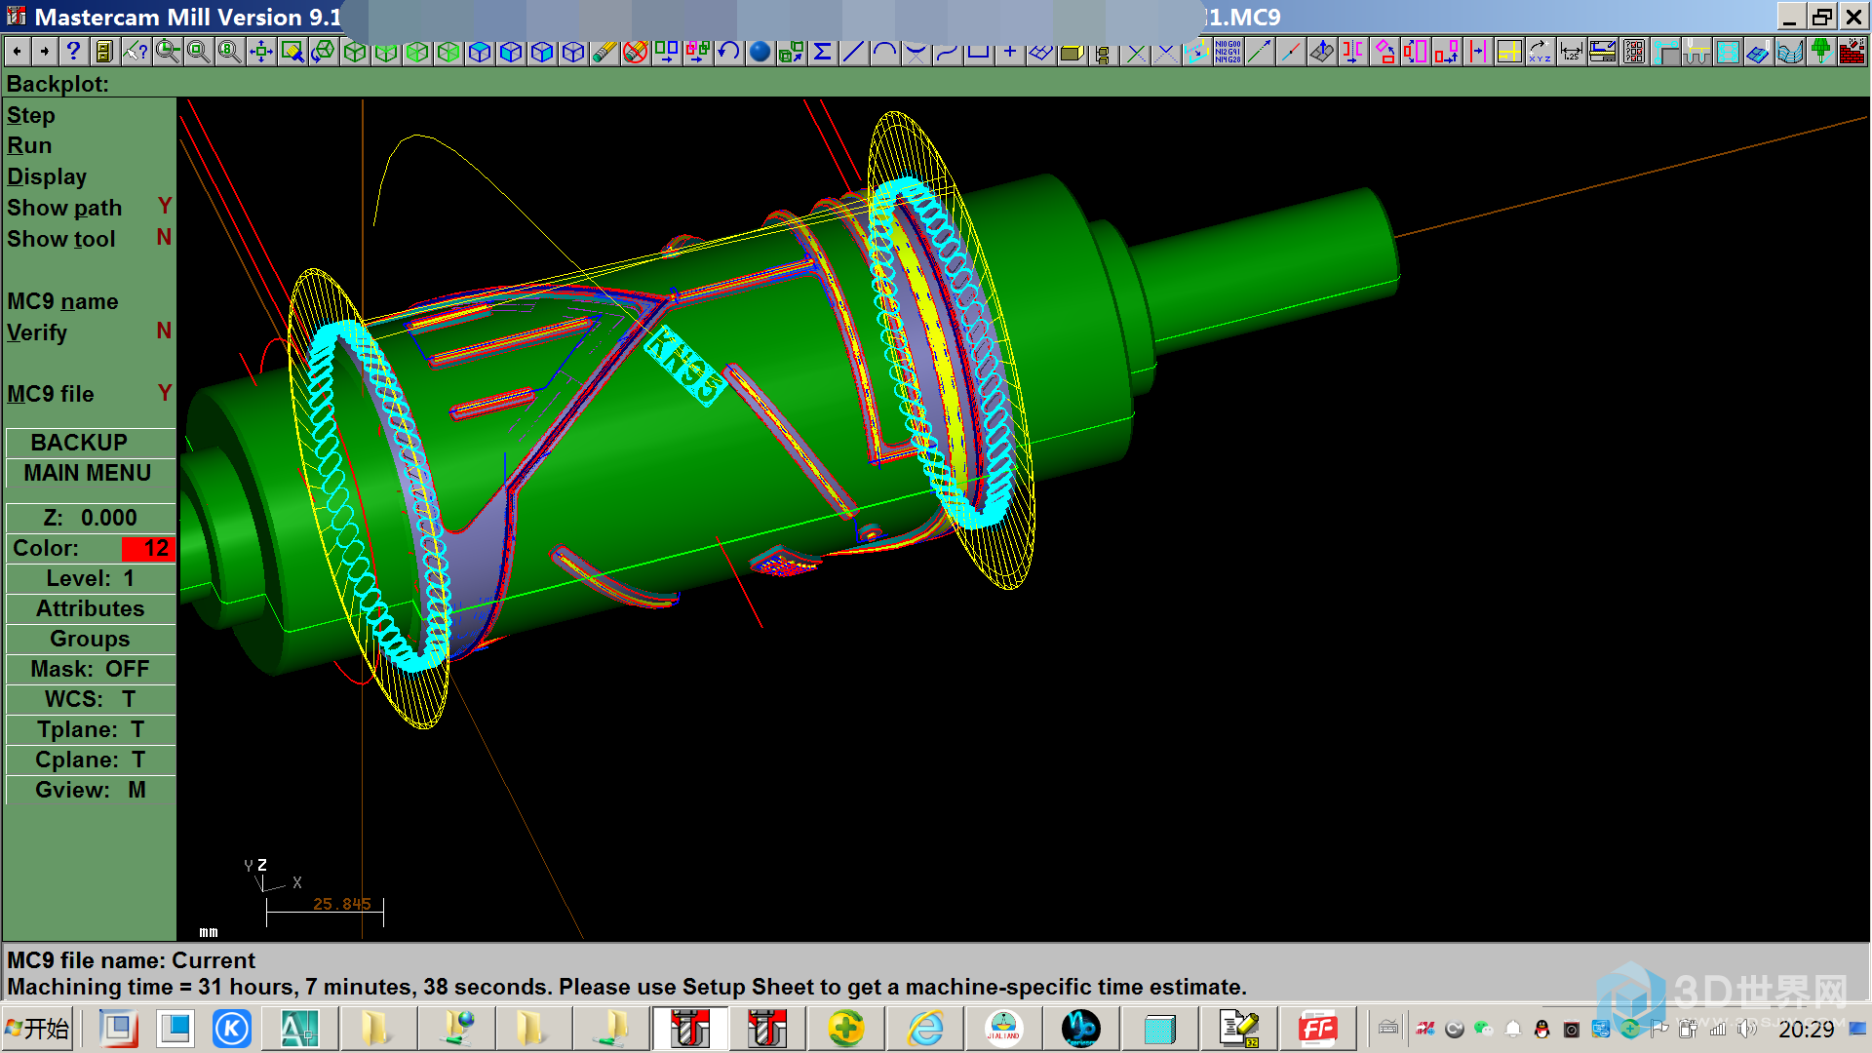Select the rotate transform rectangles icon
Image resolution: width=1872 pixels, height=1053 pixels.
[x=1384, y=52]
